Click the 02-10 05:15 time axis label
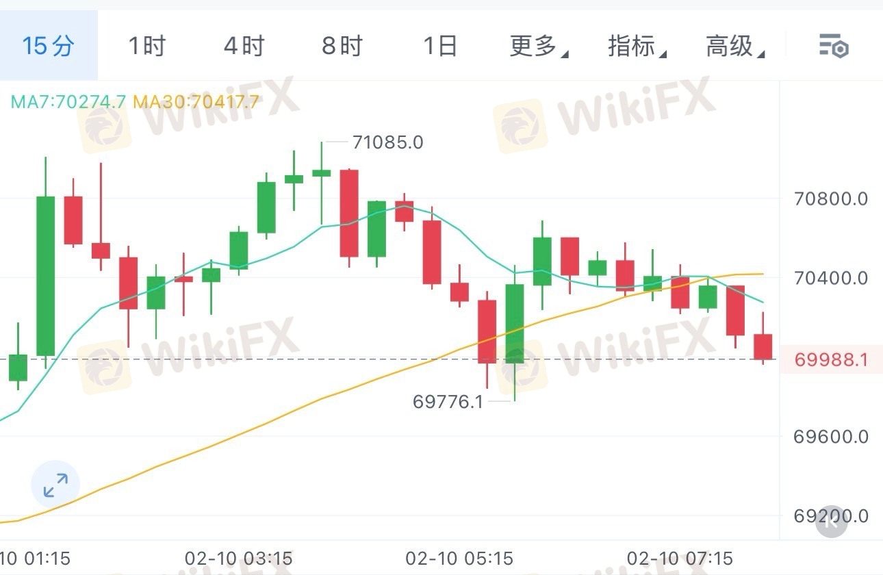 point(459,558)
